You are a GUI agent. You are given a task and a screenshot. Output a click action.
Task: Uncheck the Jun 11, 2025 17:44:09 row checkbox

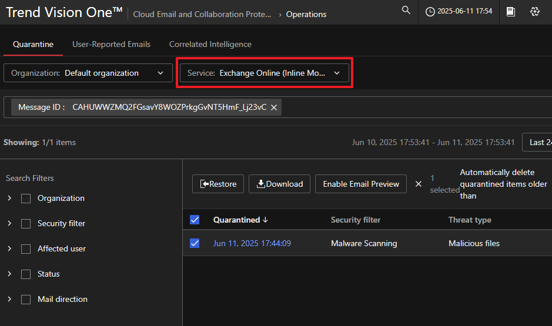click(x=195, y=243)
